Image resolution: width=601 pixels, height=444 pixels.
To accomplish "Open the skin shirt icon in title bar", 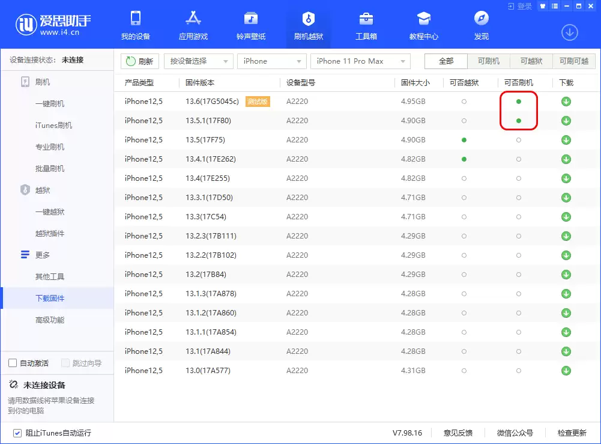I will pyautogui.click(x=542, y=6).
